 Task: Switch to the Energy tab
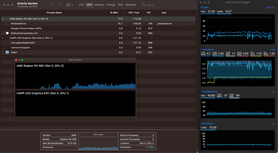point(111,5)
